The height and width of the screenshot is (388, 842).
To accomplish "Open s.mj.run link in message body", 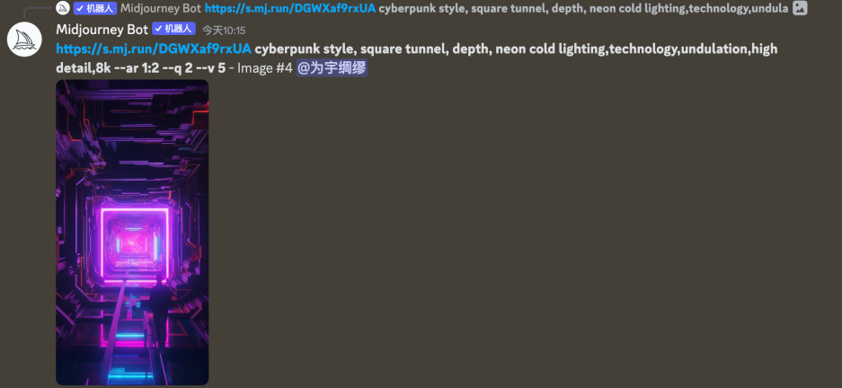I will 154,48.
